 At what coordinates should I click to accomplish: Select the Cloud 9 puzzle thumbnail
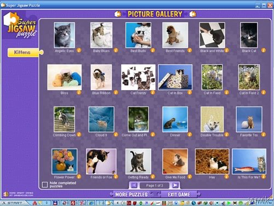click(x=101, y=119)
